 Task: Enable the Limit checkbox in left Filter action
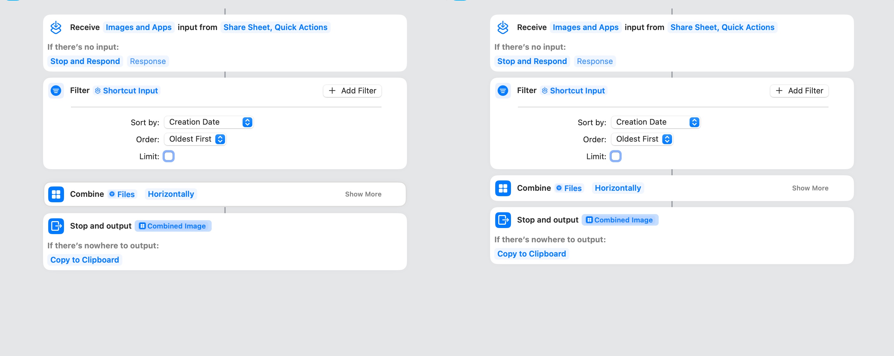click(x=169, y=156)
